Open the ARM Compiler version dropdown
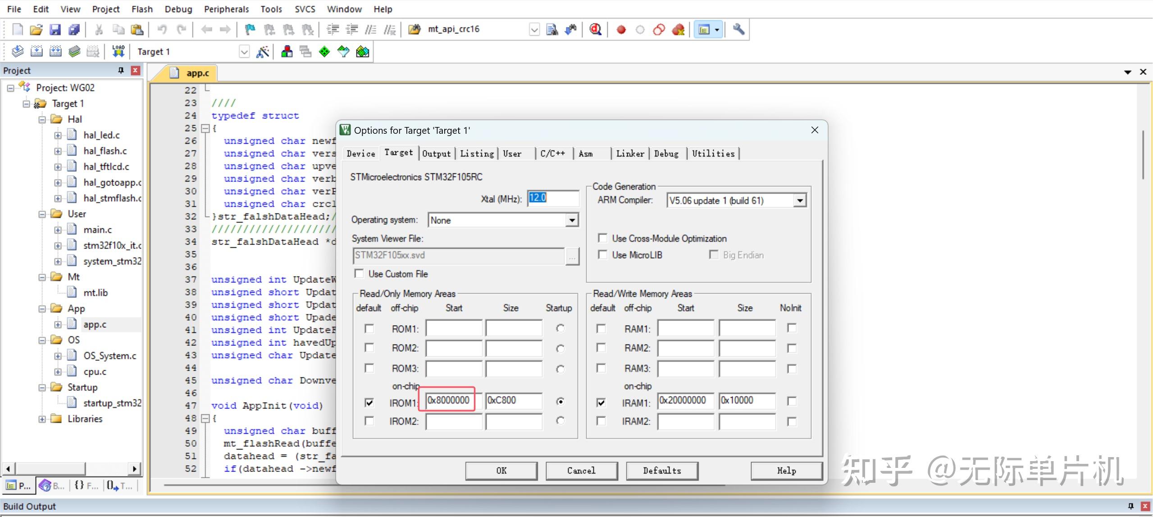 click(x=800, y=200)
